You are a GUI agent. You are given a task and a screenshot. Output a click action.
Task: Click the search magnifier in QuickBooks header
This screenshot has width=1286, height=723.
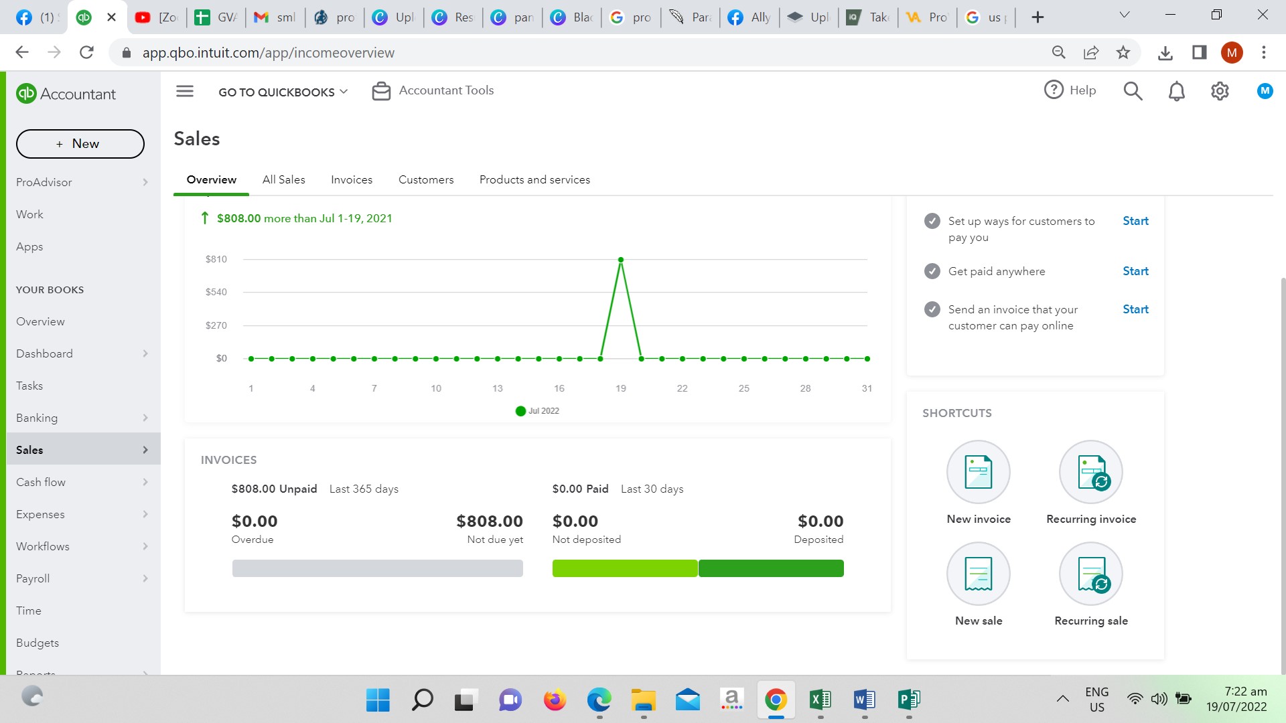[1133, 91]
